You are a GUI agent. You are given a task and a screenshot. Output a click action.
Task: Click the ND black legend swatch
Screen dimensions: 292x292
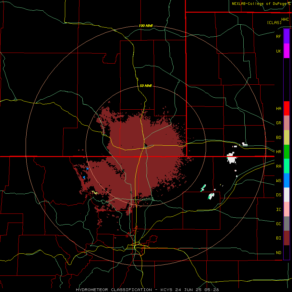286,252
